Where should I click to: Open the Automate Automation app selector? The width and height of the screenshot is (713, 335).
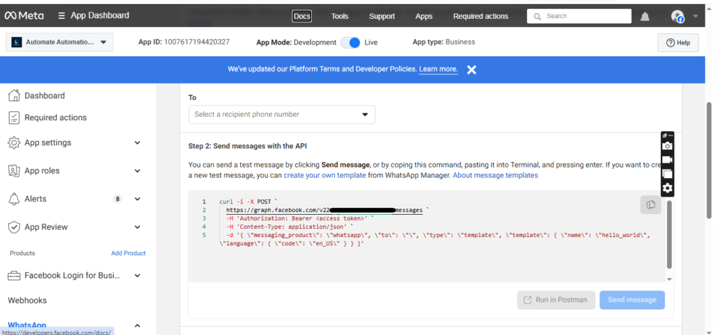[x=59, y=42]
